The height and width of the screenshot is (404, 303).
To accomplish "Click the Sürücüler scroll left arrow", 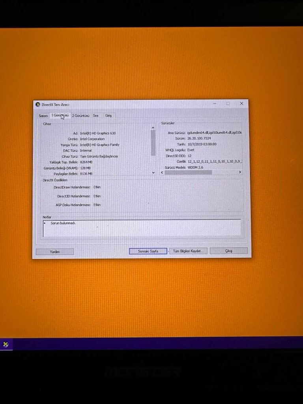I will [x=162, y=172].
